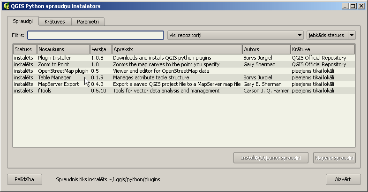The width and height of the screenshot is (368, 192).
Task: Click 'pieejams tikai lokāli' in fTools row
Action: (313, 91)
